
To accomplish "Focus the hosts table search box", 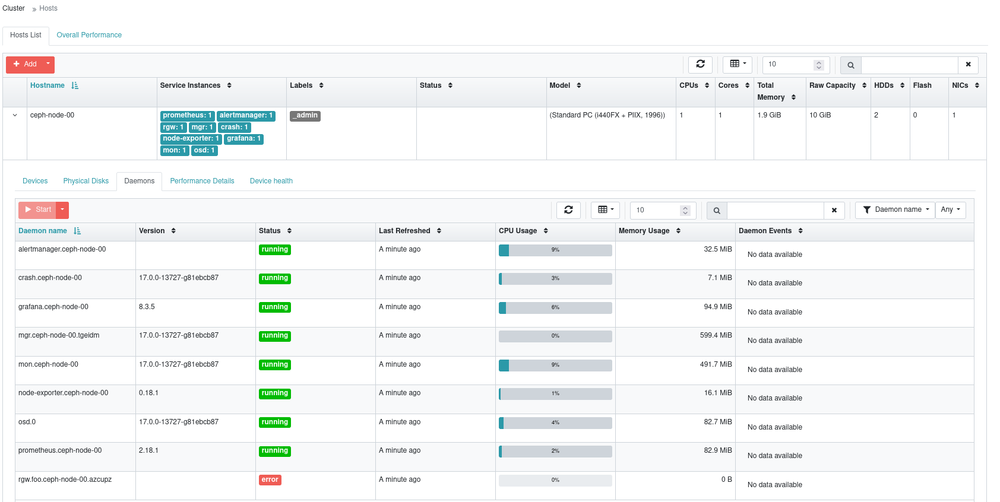I will (x=910, y=65).
